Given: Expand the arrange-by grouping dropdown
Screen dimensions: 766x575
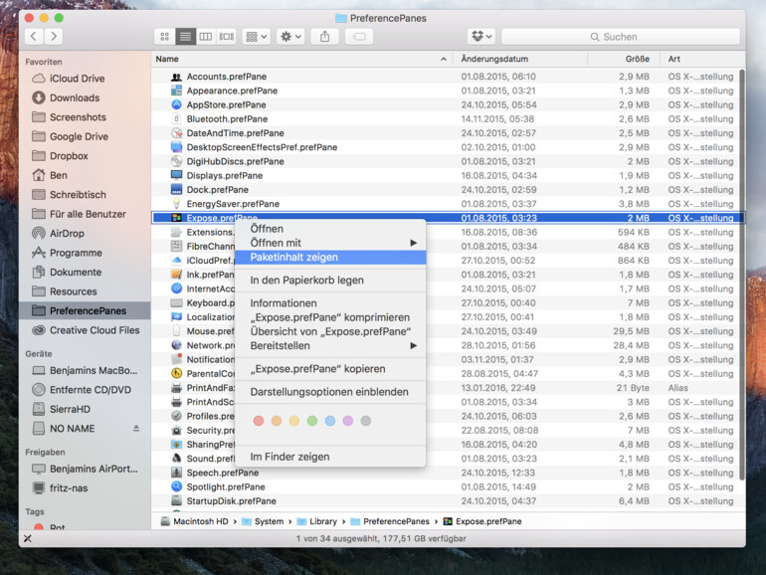Looking at the screenshot, I should point(257,37).
